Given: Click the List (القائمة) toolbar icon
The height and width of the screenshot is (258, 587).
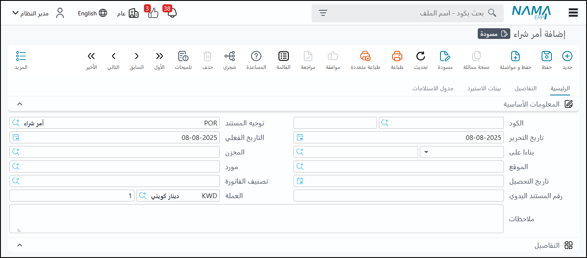Looking at the screenshot, I should [283, 56].
